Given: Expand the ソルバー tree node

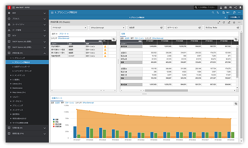Looking at the screenshot, I should point(11,97).
